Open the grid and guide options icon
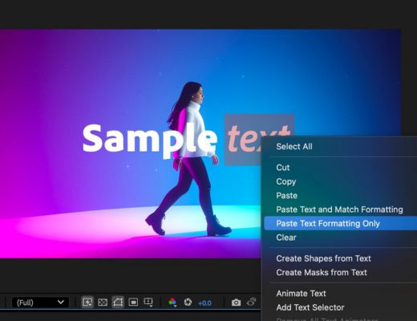This screenshot has width=417, height=321. coord(148,303)
